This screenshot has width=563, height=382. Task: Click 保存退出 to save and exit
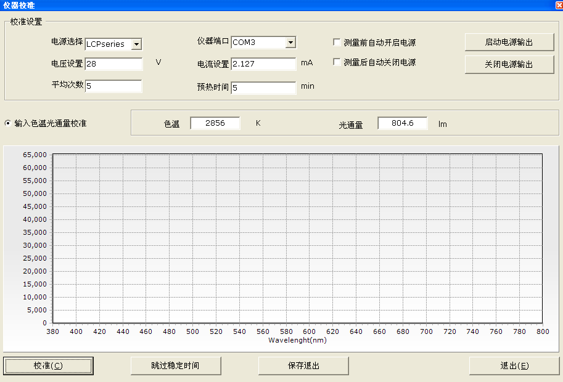[303, 365]
